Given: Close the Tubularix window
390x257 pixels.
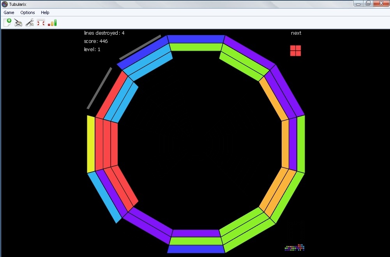Looking at the screenshot, I should (x=381, y=4).
